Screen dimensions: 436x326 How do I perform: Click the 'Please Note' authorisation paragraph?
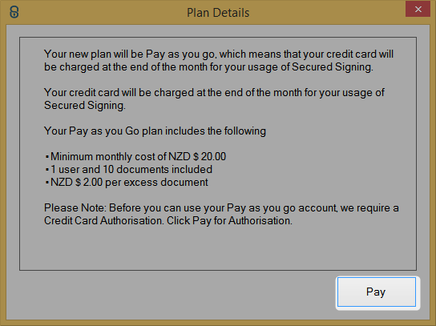click(x=221, y=215)
